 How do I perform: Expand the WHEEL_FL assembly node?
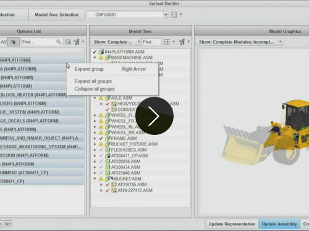(x=95, y=115)
